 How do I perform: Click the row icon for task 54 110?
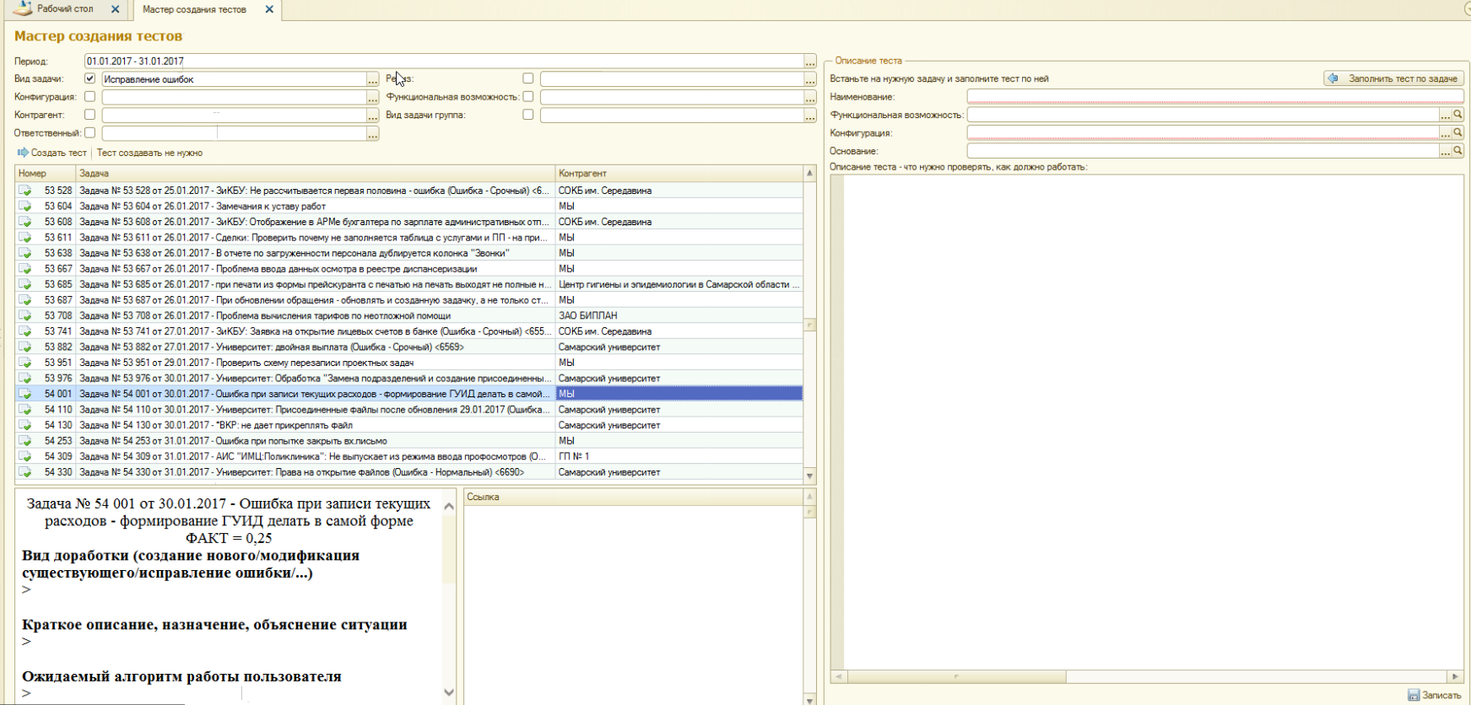click(25, 409)
